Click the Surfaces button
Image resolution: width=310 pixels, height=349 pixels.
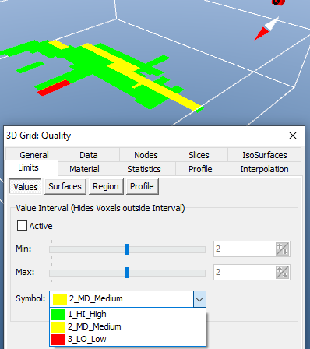[x=65, y=186]
